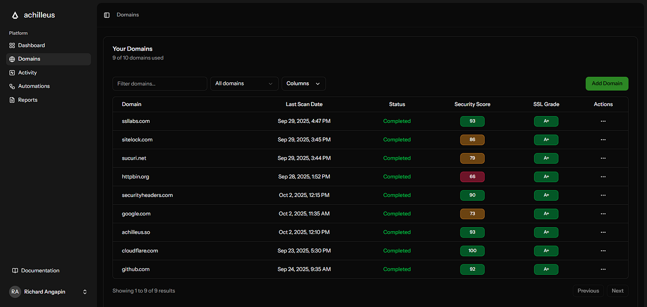Click the Completed status for sucuri.net
This screenshot has height=307, width=647.
tap(397, 158)
